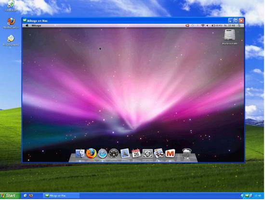Image resolution: width=265 pixels, height=201 pixels.
Task: Maximize the Mikogo on Mac window
Action: pyautogui.click(x=236, y=21)
